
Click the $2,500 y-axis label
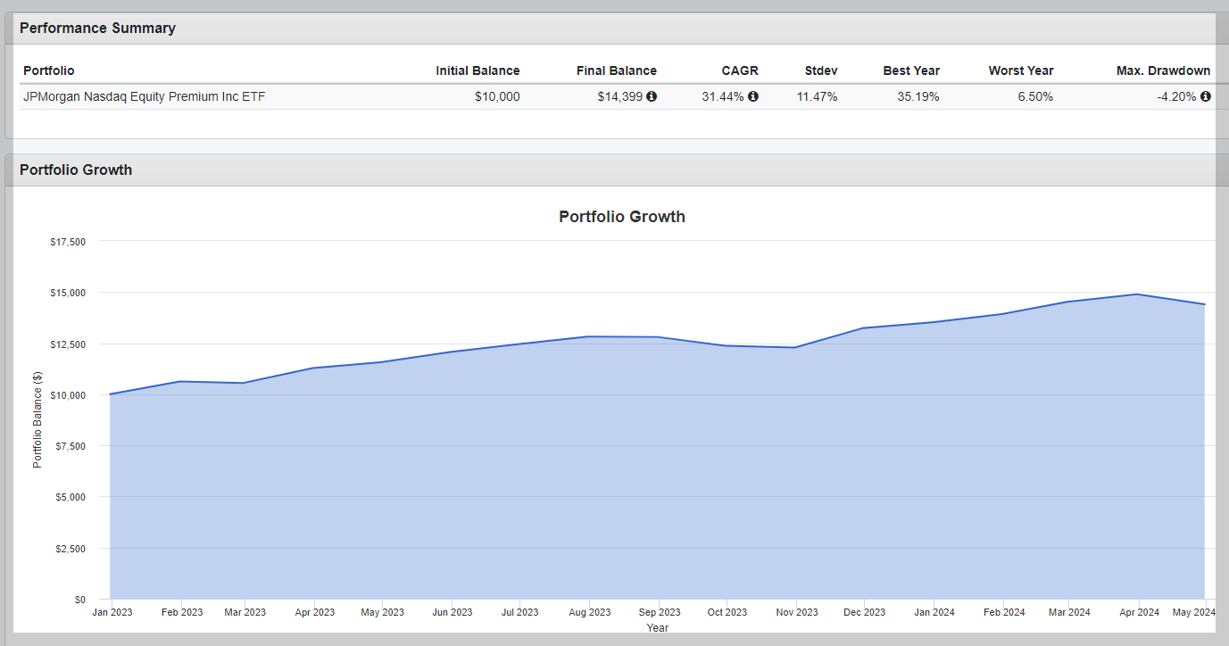[71, 549]
